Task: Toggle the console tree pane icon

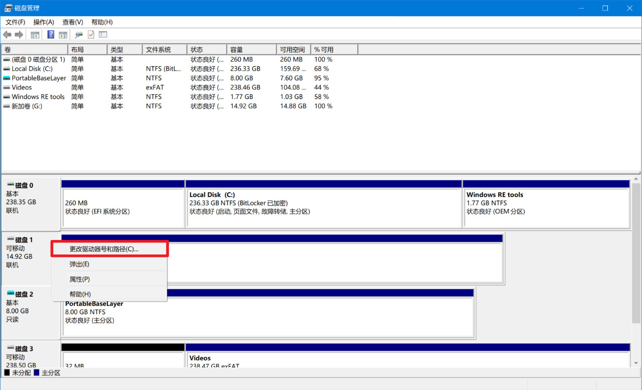Action: coord(35,35)
